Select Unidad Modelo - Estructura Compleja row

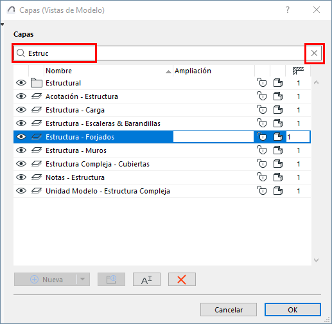point(162,191)
